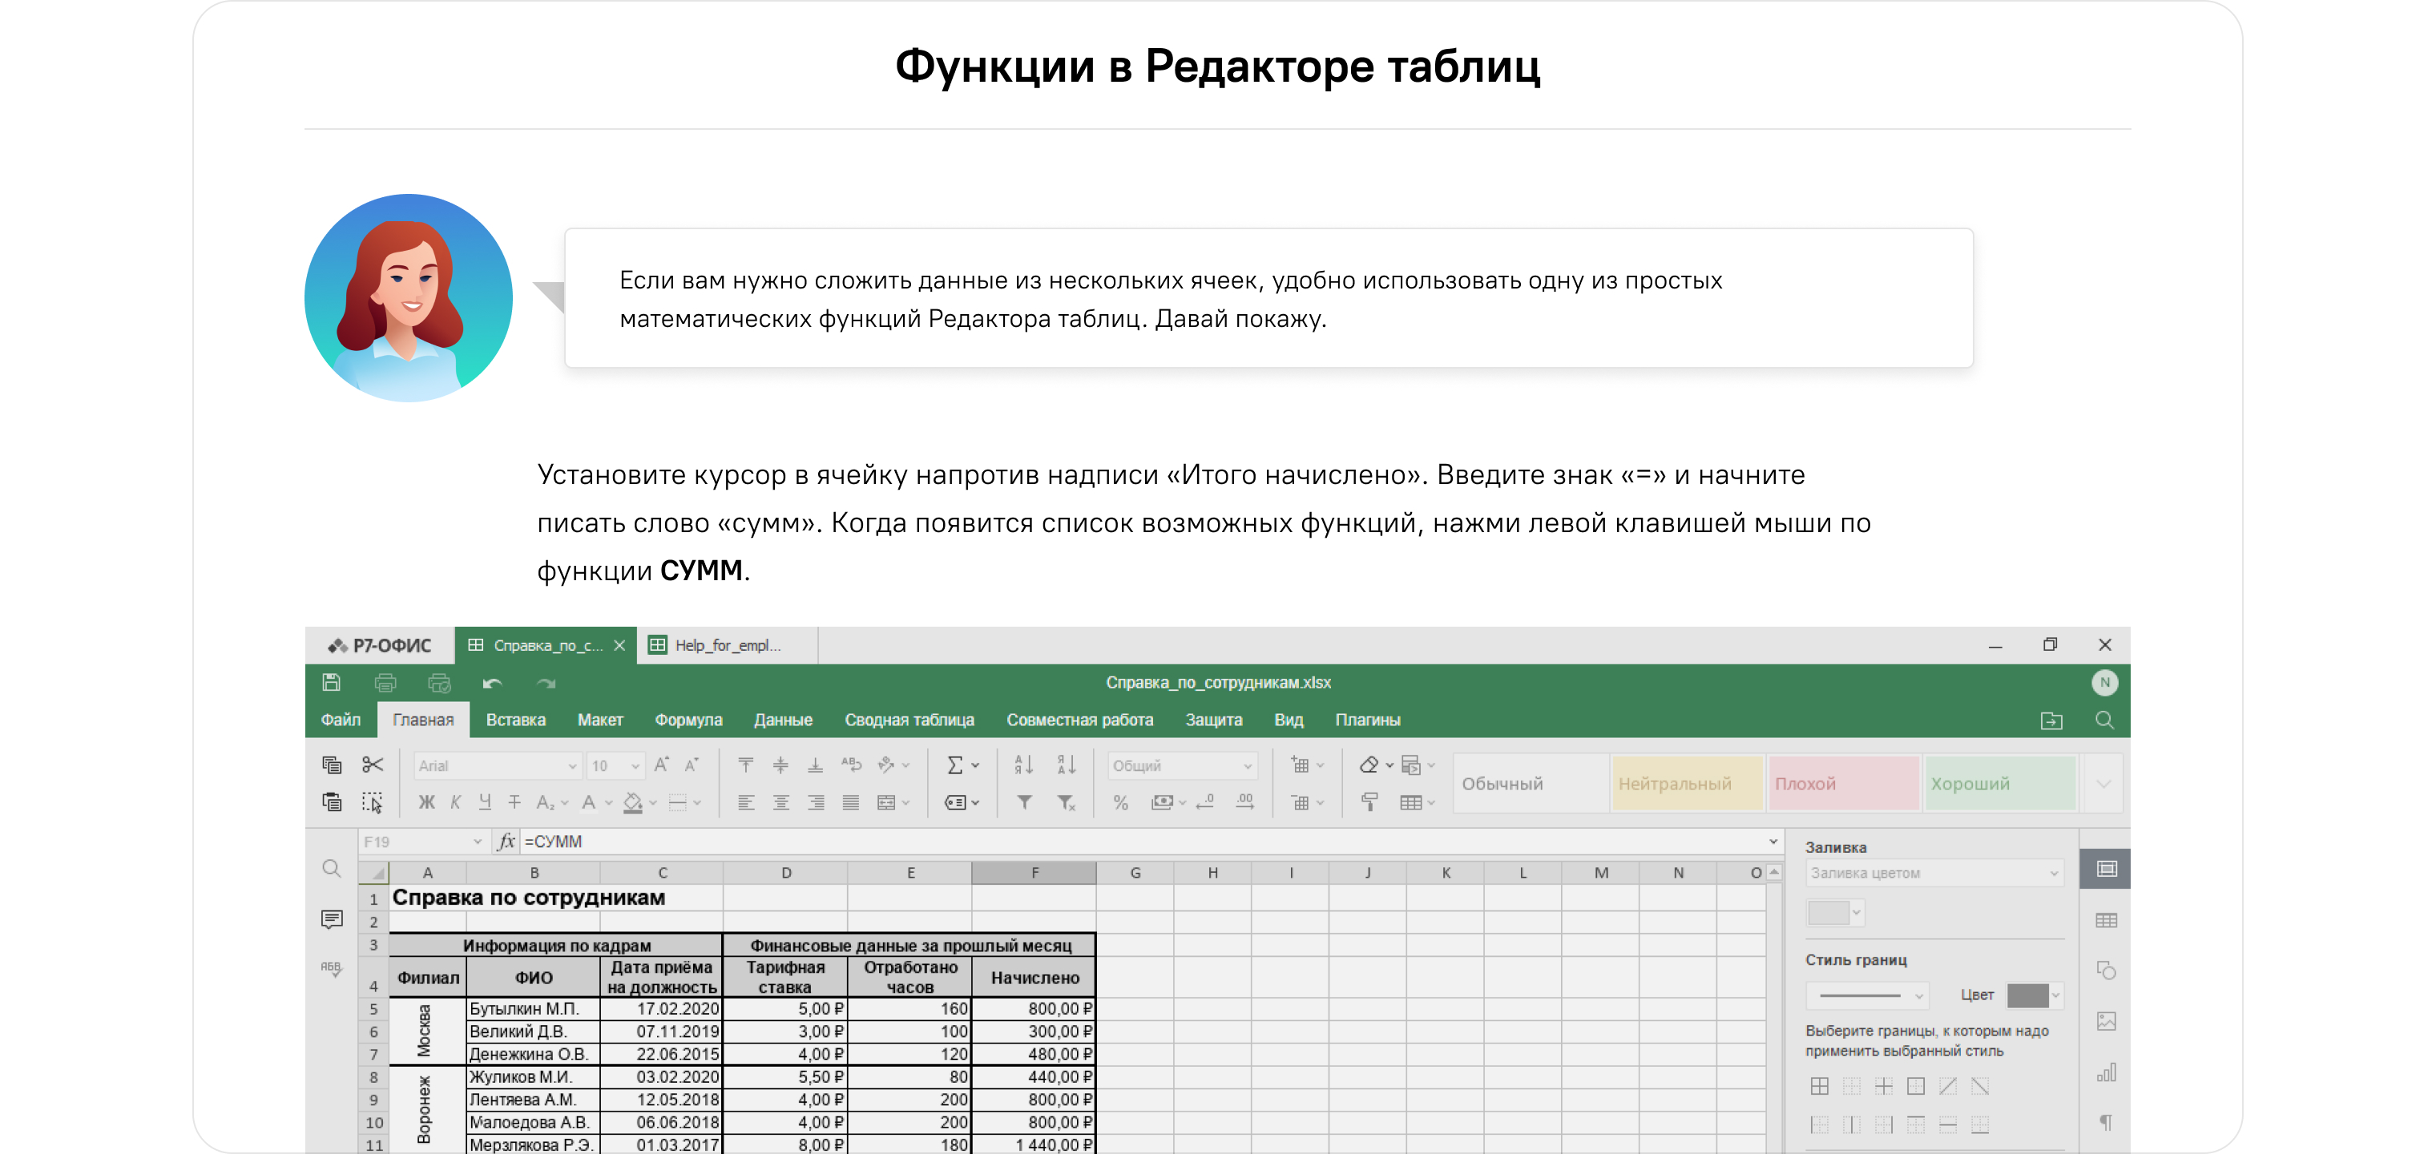Click the paint roller copy-style icon

point(1369,802)
